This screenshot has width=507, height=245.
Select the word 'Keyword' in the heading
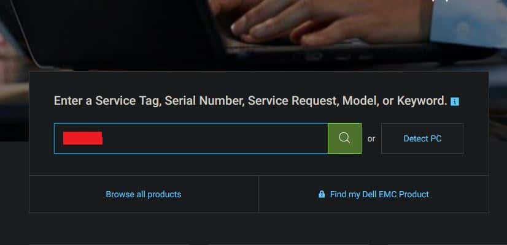pyautogui.click(x=422, y=100)
